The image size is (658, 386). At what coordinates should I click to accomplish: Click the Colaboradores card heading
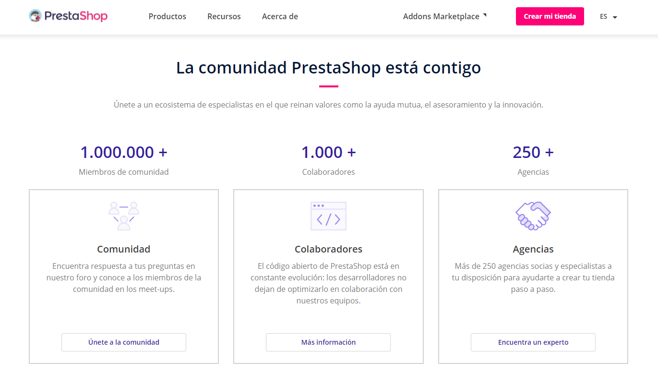point(328,249)
